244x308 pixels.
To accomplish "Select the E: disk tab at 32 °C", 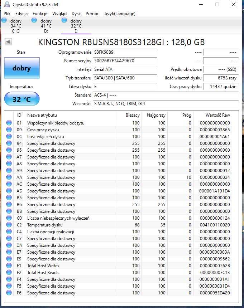I will [76, 26].
